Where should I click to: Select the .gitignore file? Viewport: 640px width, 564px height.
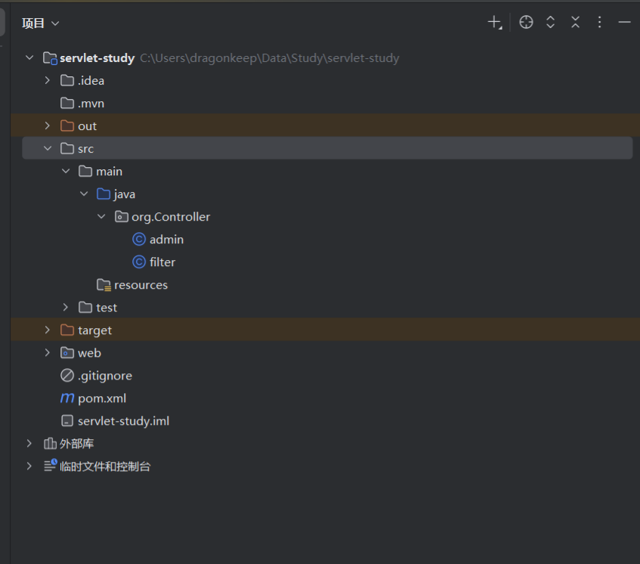click(104, 376)
